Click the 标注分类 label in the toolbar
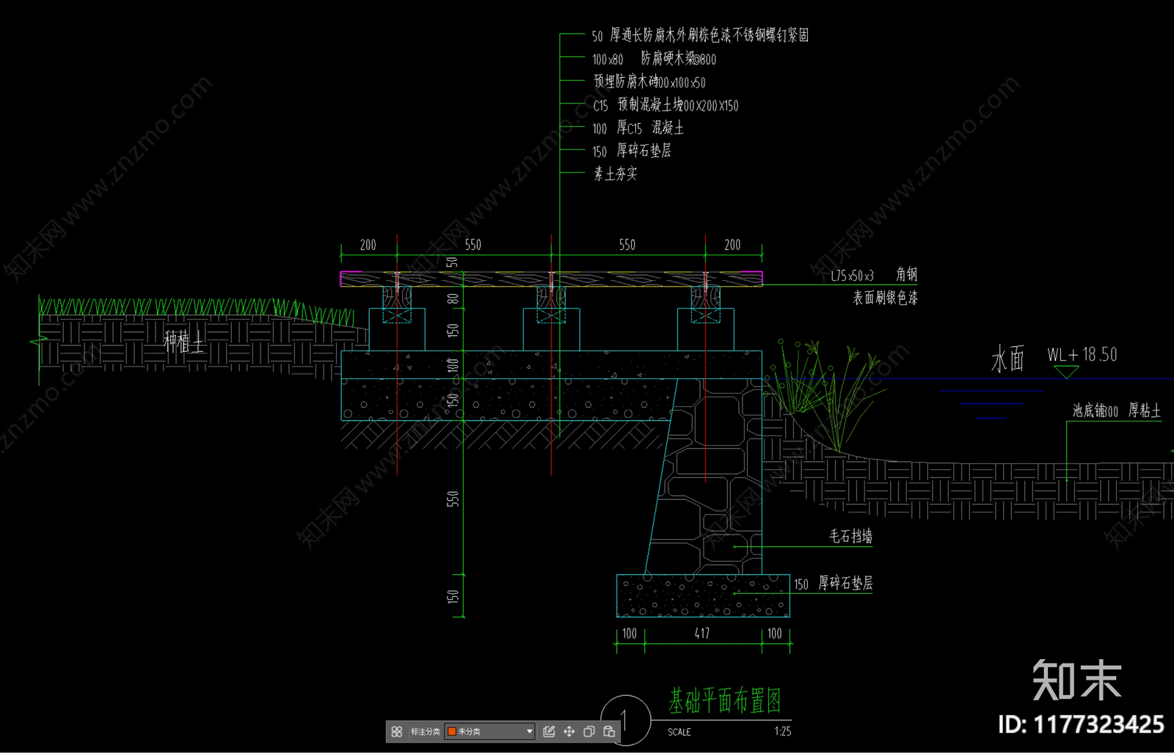Screen dimensions: 1174x753 (x=426, y=731)
